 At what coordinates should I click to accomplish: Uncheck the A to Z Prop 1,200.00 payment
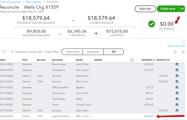(x=177, y=64)
